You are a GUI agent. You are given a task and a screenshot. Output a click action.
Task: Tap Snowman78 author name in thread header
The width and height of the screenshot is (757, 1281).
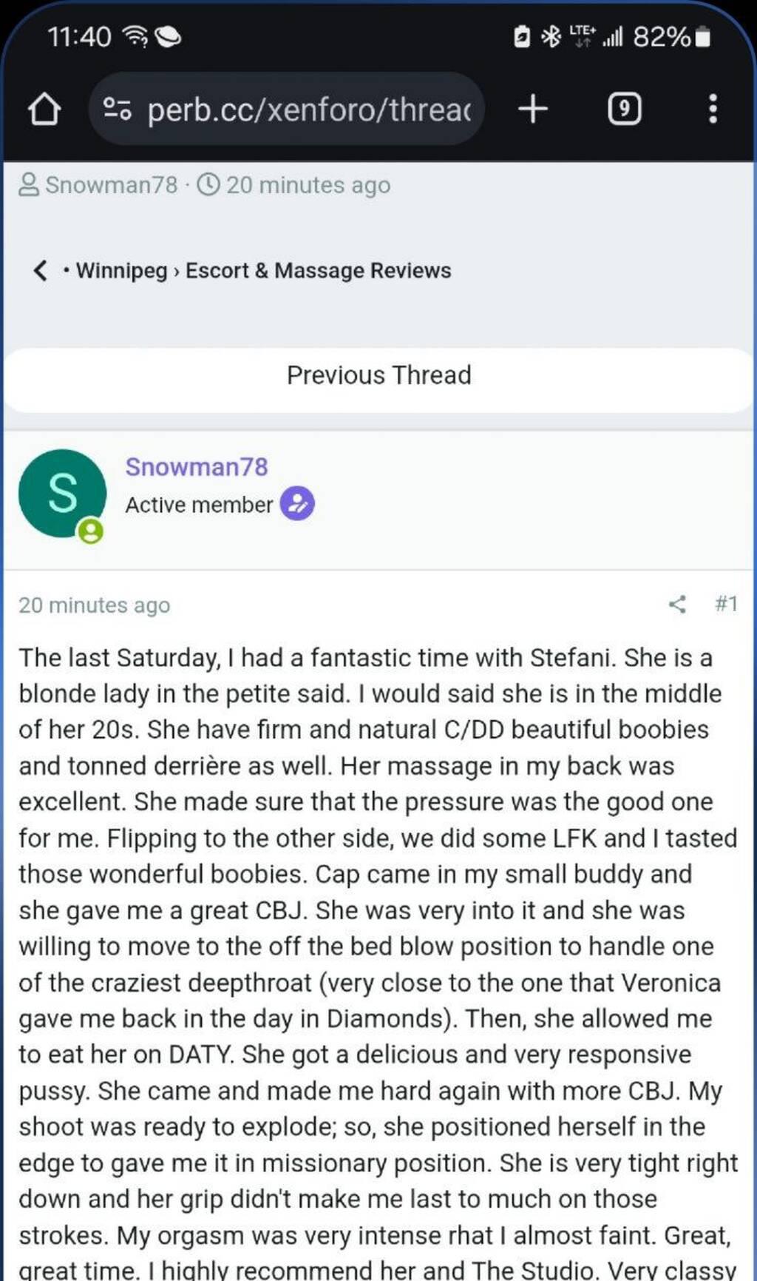[112, 184]
